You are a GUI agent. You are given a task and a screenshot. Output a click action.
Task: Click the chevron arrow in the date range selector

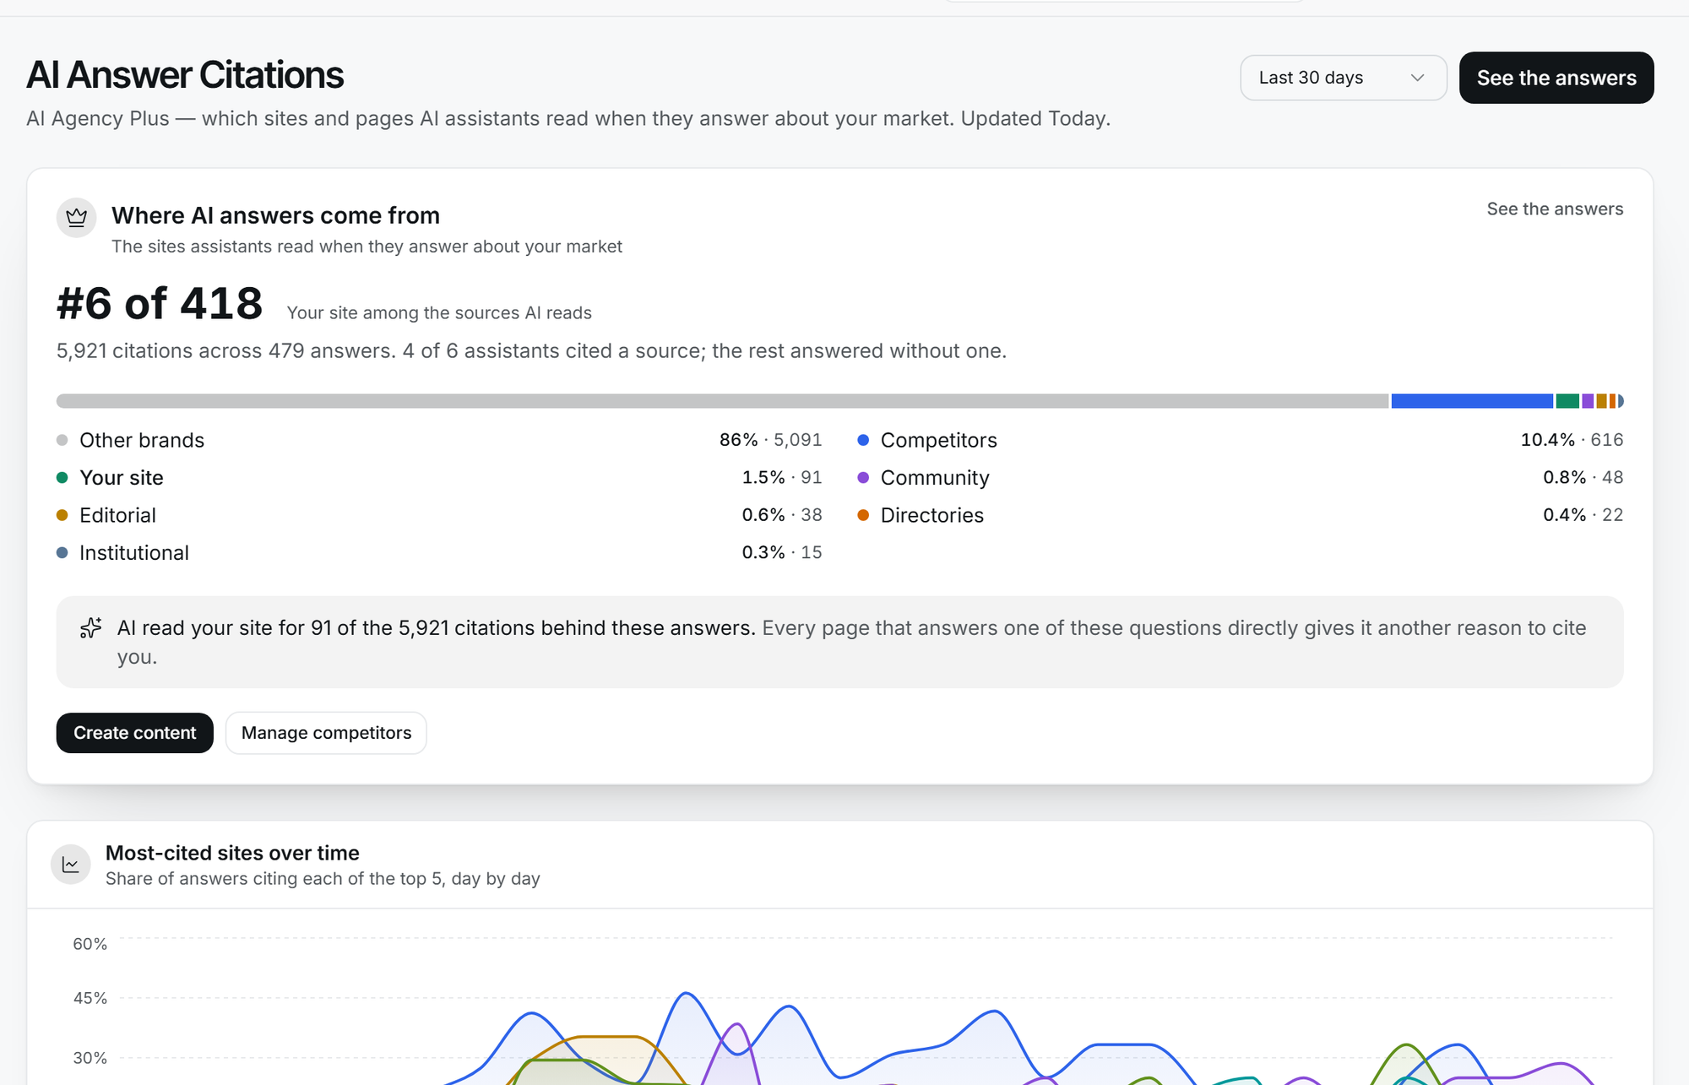tap(1417, 78)
